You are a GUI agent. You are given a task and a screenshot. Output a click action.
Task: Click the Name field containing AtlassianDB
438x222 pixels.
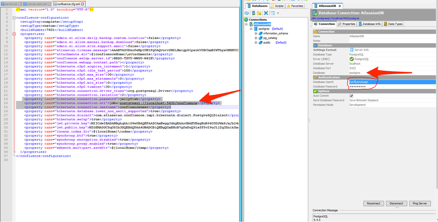[392, 36]
